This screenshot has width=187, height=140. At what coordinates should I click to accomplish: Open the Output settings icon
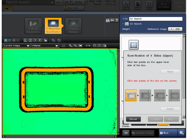[138, 5]
